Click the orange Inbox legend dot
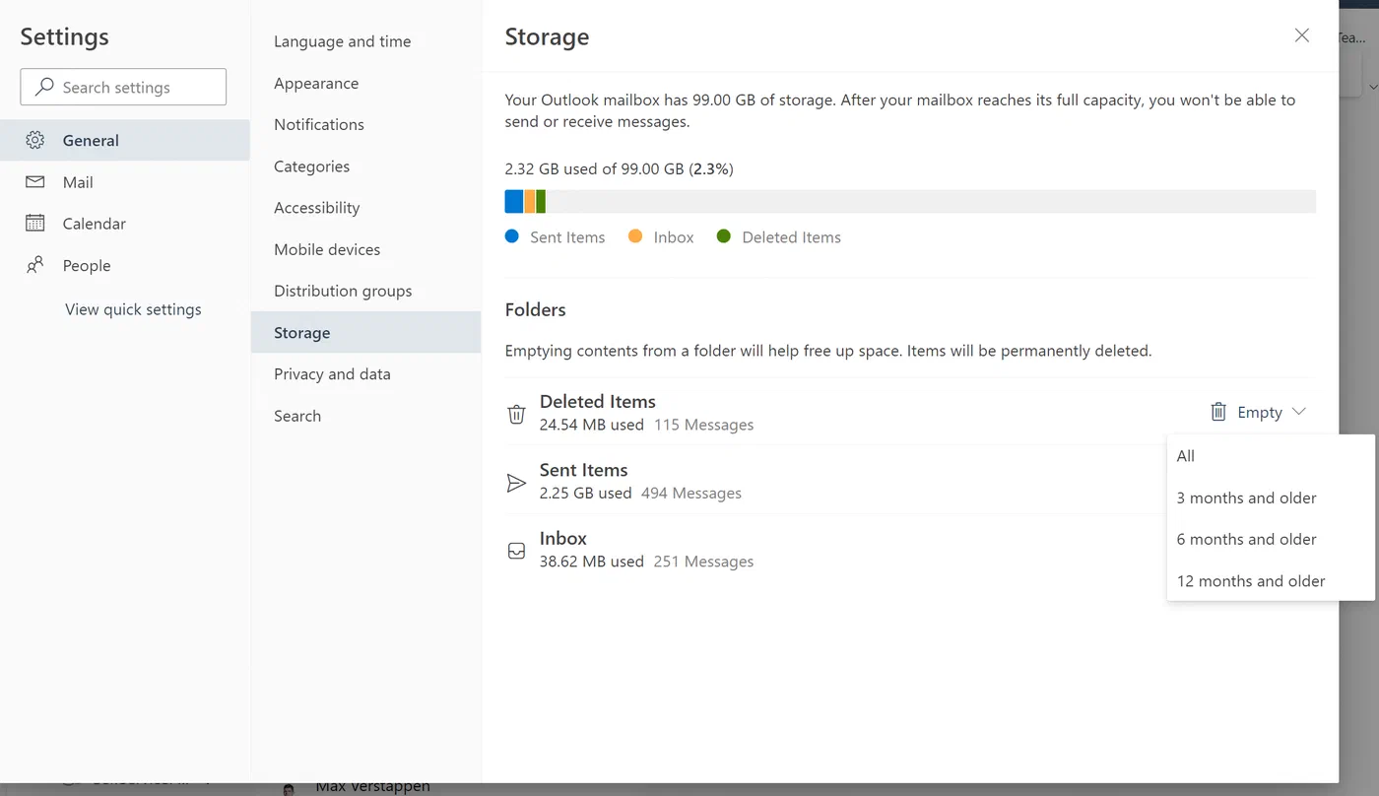 tap(635, 236)
